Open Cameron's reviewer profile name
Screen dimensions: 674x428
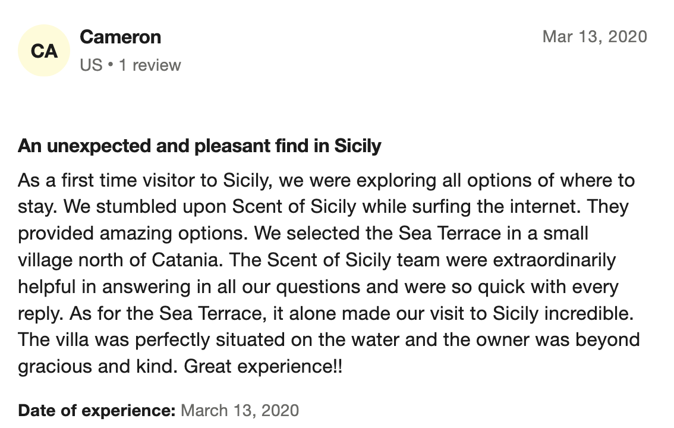pos(120,37)
